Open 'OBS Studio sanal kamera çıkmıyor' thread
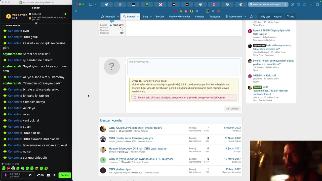The image size is (322, 181). tap(131, 138)
